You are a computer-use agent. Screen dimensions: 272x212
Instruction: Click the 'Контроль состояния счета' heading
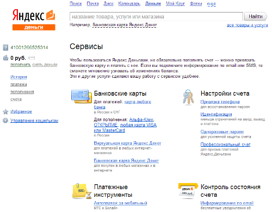231,191
